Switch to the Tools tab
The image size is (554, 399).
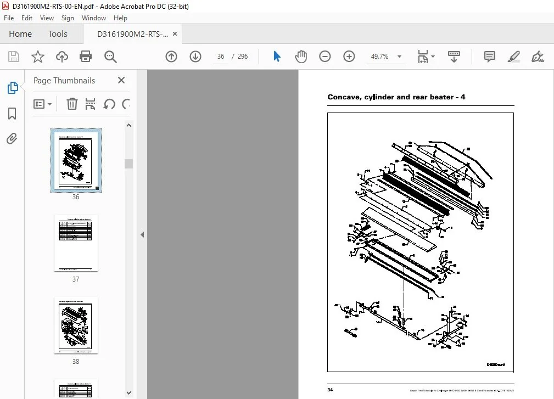tap(58, 34)
